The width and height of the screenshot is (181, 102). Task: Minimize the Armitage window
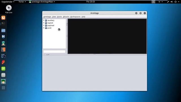pos(136,13)
